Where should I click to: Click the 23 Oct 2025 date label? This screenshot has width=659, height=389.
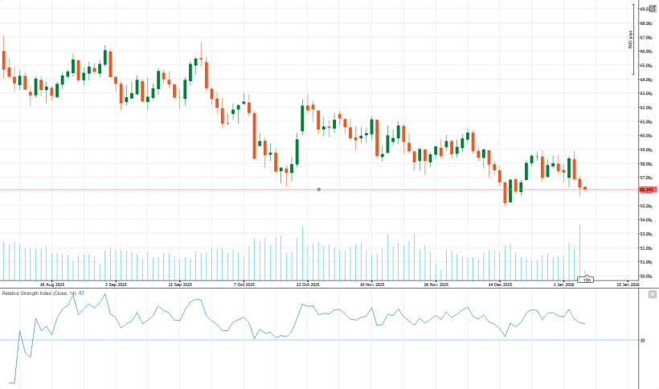pyautogui.click(x=308, y=285)
